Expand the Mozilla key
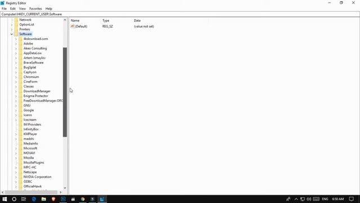Screen dimensions: 360x203 (x=16, y=158)
